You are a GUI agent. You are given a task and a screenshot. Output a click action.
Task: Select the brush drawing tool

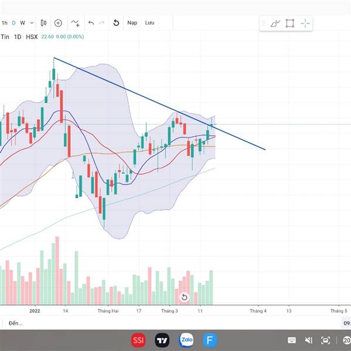tap(276, 23)
